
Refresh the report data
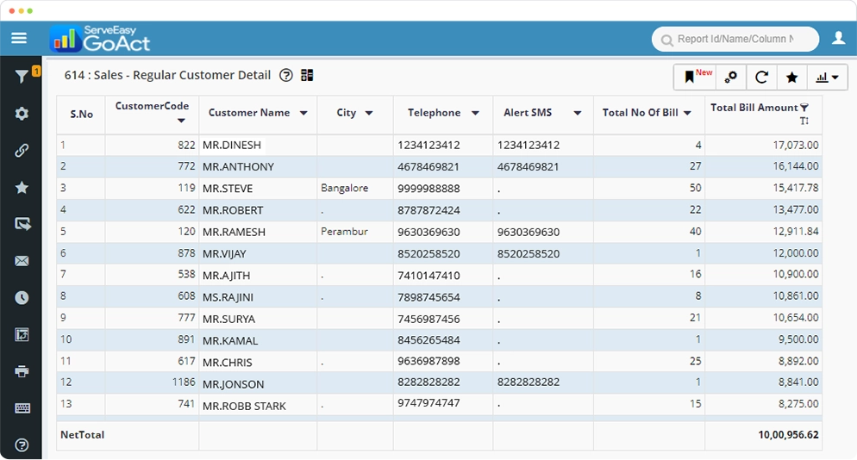coord(761,78)
